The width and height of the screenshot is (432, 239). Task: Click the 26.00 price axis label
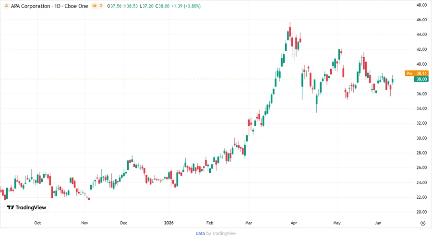421,167
